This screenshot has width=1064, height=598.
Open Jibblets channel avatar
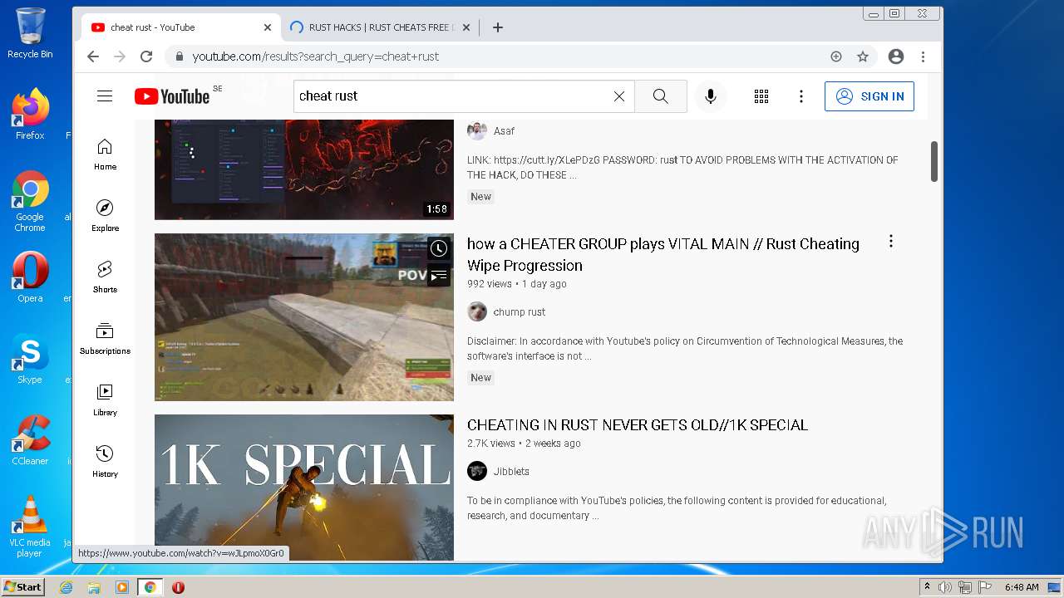[x=477, y=471]
